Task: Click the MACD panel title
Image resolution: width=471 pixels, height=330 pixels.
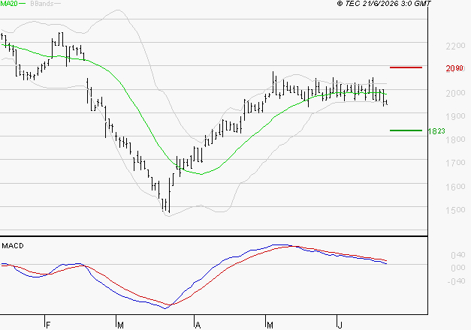Action: (x=13, y=246)
